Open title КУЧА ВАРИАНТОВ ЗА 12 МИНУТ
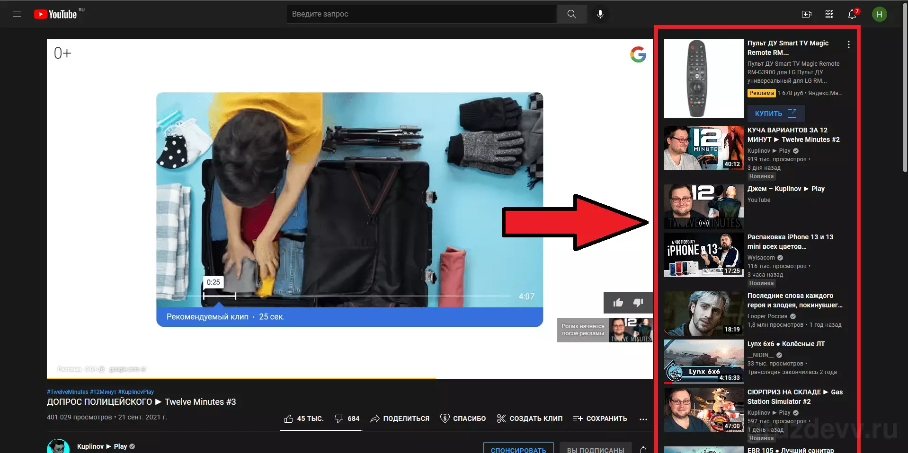 [793, 135]
